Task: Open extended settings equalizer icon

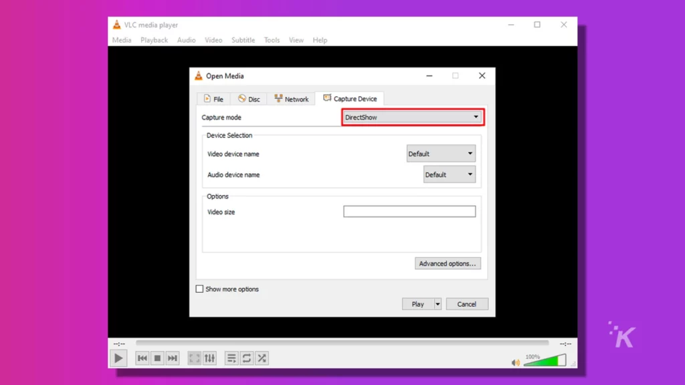Action: point(209,358)
